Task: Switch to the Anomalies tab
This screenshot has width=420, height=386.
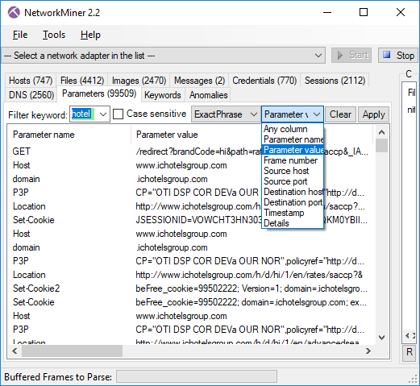Action: [x=208, y=95]
